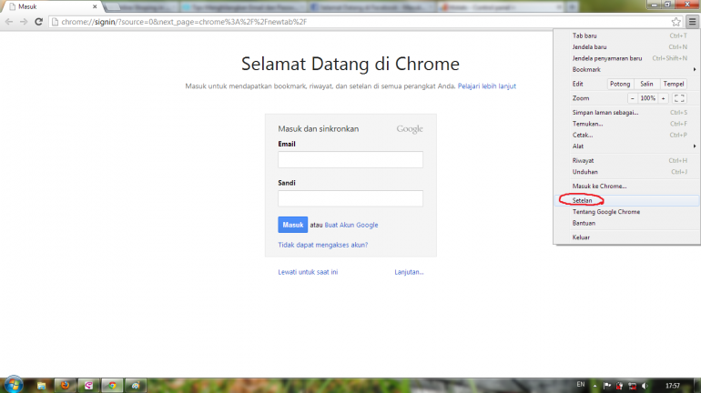The width and height of the screenshot is (701, 393).
Task: Close the Masuk tab
Action: (x=95, y=6)
